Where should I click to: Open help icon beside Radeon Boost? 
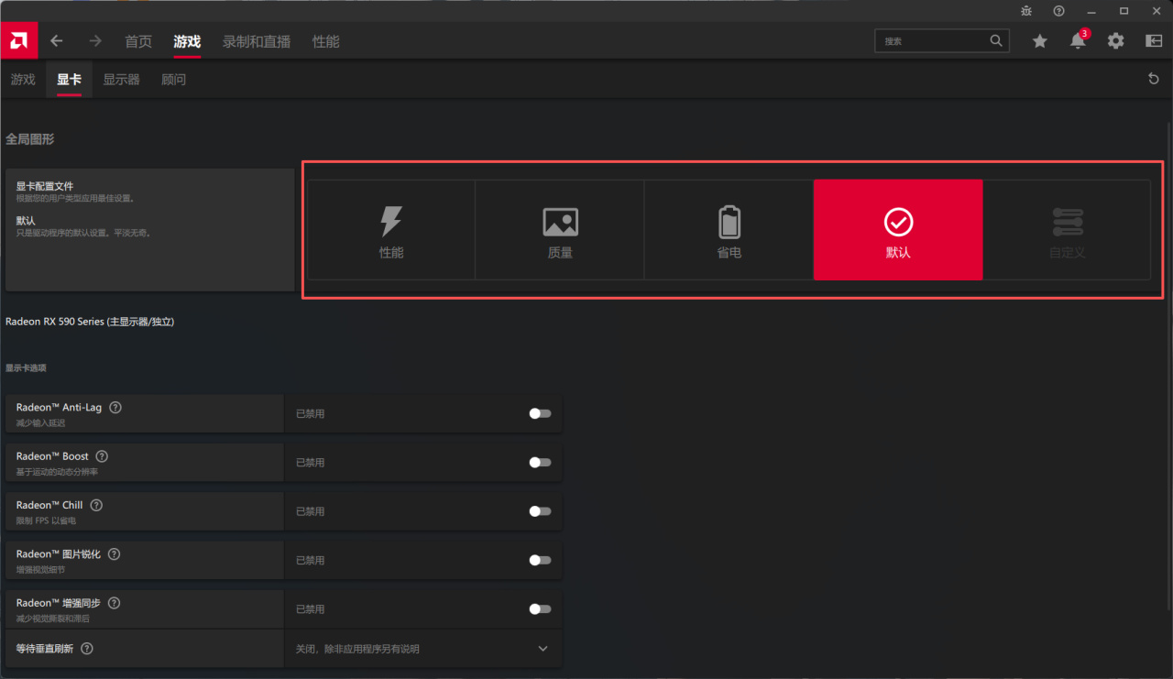[102, 456]
